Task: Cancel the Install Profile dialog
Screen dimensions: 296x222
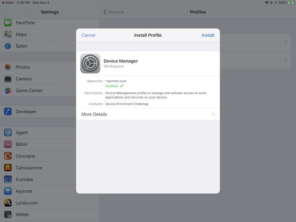Action: click(x=88, y=35)
